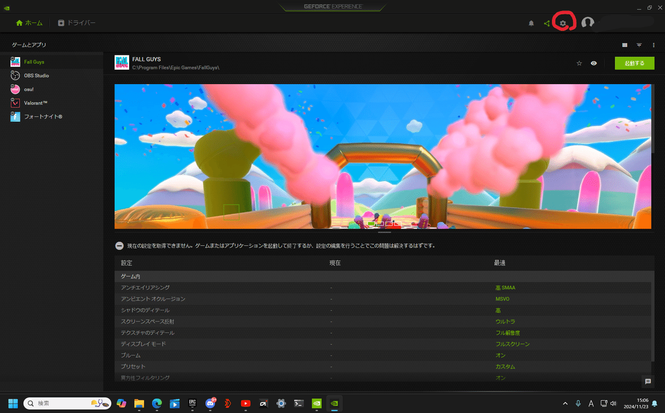Open the settings gear in the top bar
Viewport: 665px width, 413px height.
click(563, 23)
